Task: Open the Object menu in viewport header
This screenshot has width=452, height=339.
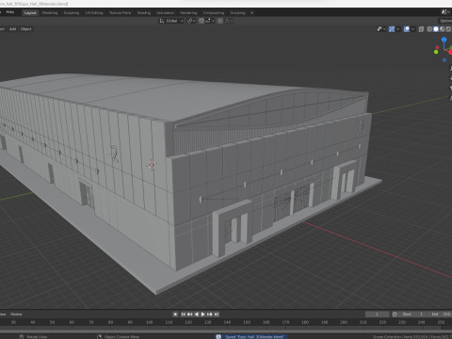Action: point(25,29)
